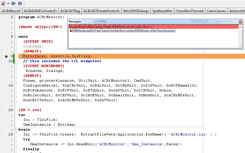
Task: Click the Mensagens panel title
Action: 75,22
